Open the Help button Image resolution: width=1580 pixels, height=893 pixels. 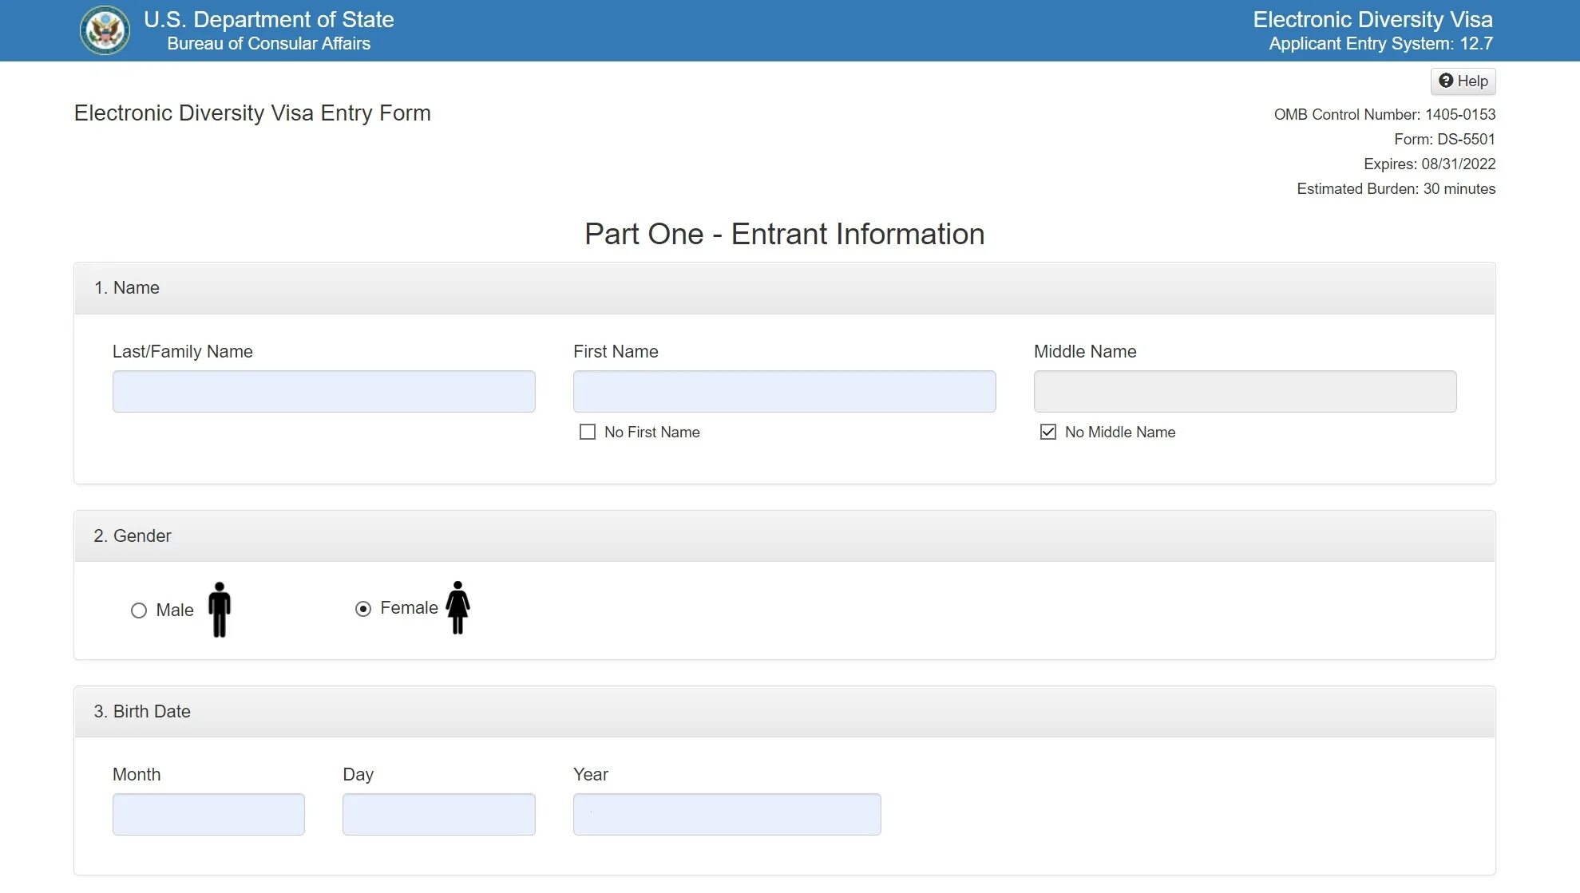click(1463, 81)
